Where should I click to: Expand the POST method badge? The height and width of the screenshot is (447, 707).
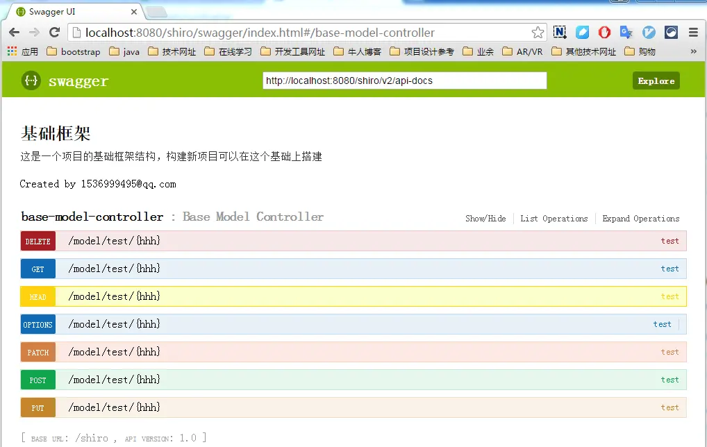click(38, 380)
